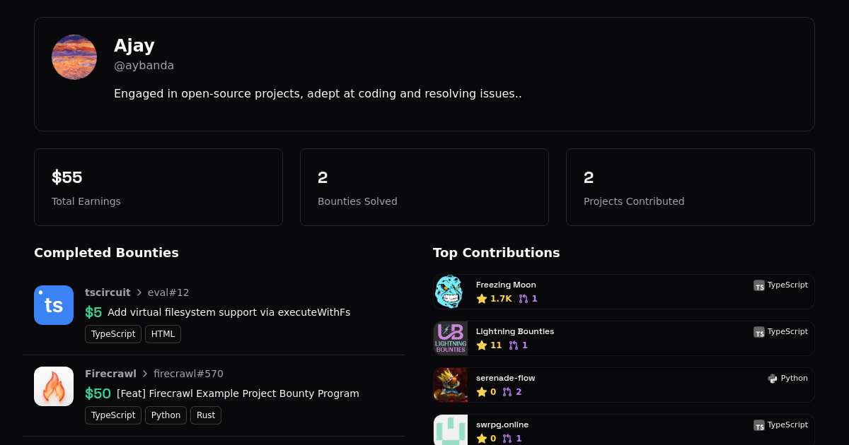Open the firecrawl#570 issue link
849x445 pixels.
pos(188,374)
